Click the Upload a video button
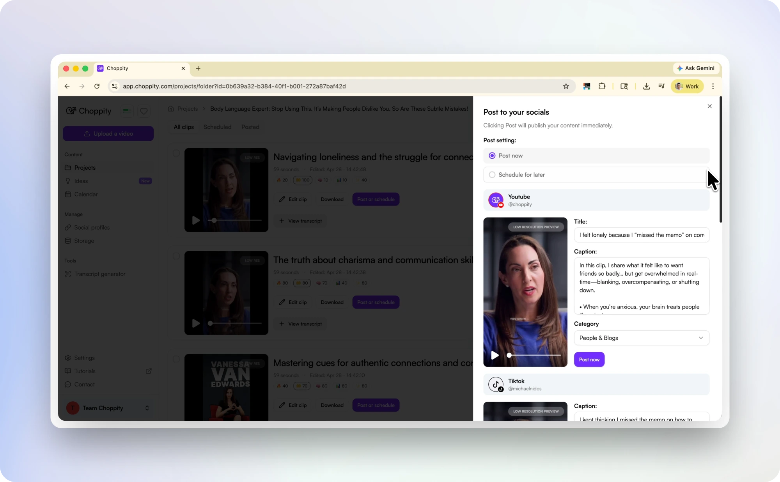This screenshot has height=482, width=780. click(x=108, y=133)
